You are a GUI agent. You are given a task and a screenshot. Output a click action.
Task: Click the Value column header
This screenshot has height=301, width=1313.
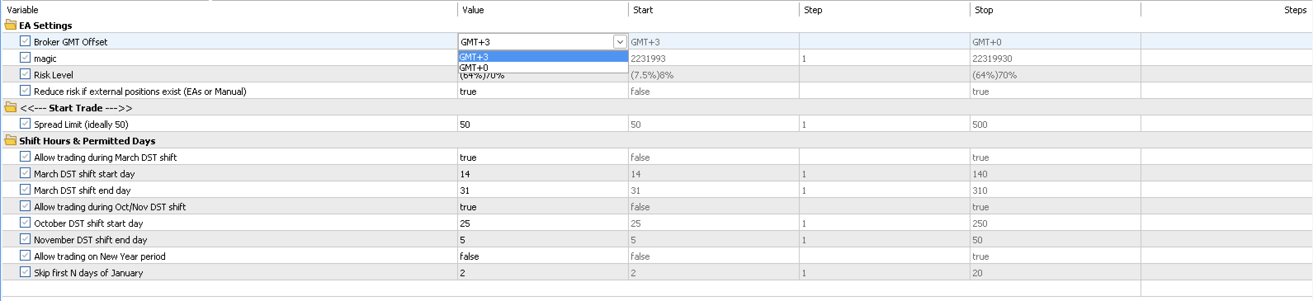(x=473, y=9)
